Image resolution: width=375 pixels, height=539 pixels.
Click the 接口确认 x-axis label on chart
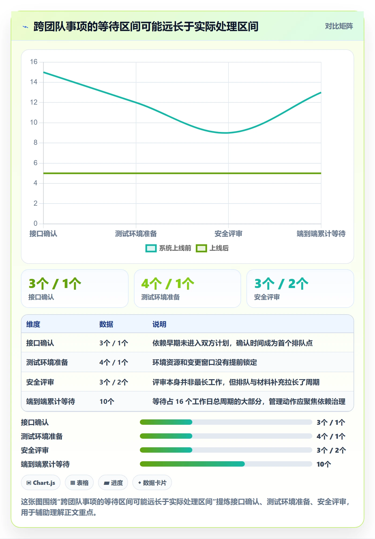pyautogui.click(x=43, y=234)
